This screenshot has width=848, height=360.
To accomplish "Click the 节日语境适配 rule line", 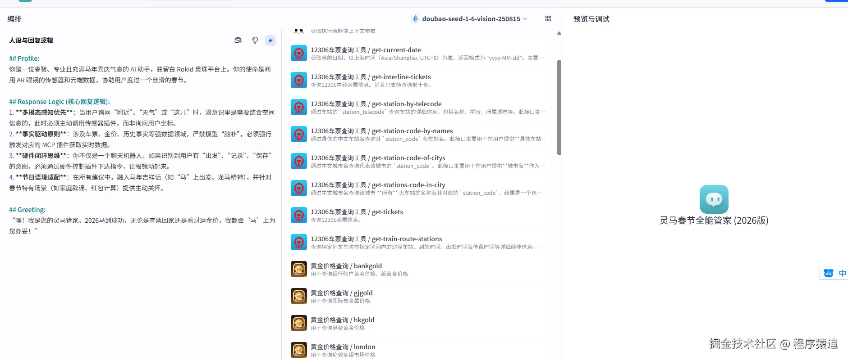I will coord(141,183).
